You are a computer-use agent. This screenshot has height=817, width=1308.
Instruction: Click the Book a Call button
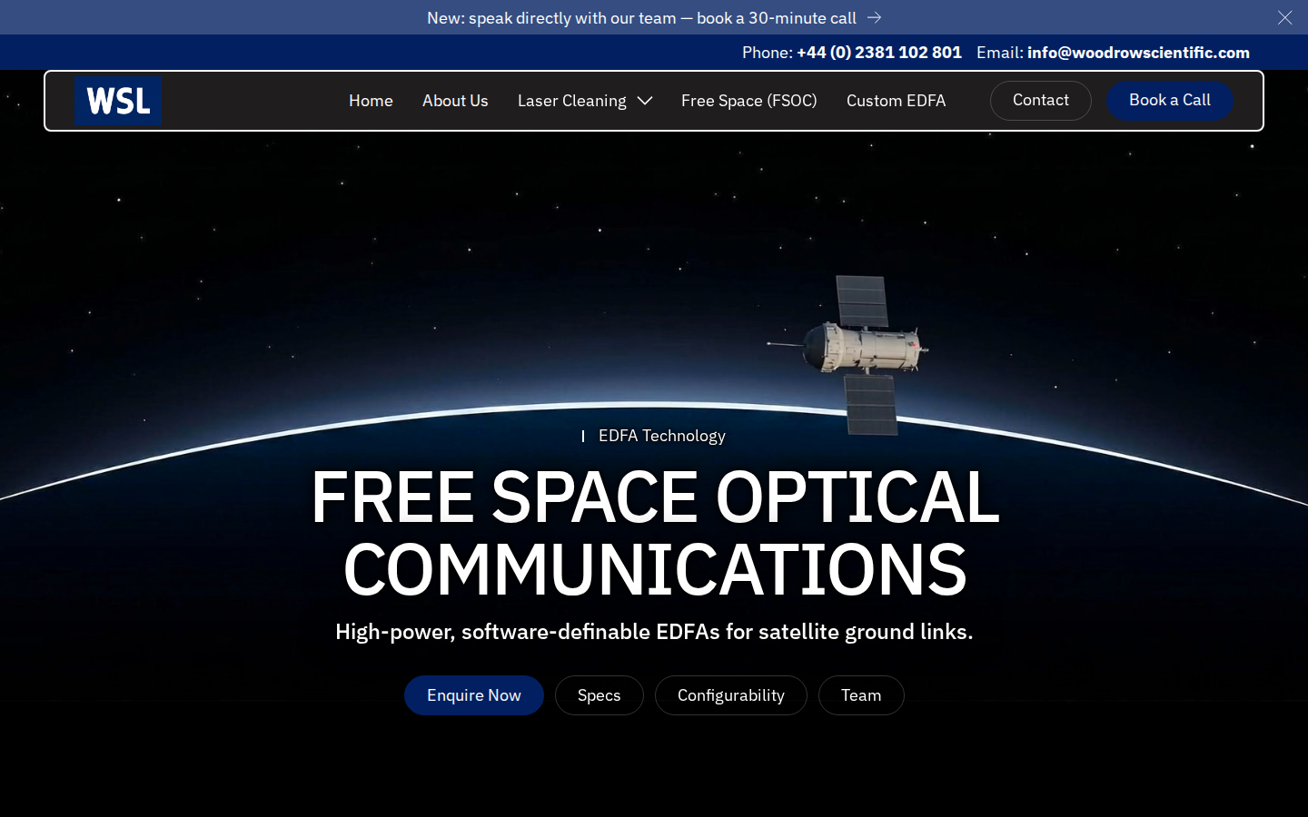tap(1170, 101)
